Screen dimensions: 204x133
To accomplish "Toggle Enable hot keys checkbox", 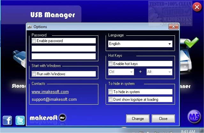I will click(110, 63).
